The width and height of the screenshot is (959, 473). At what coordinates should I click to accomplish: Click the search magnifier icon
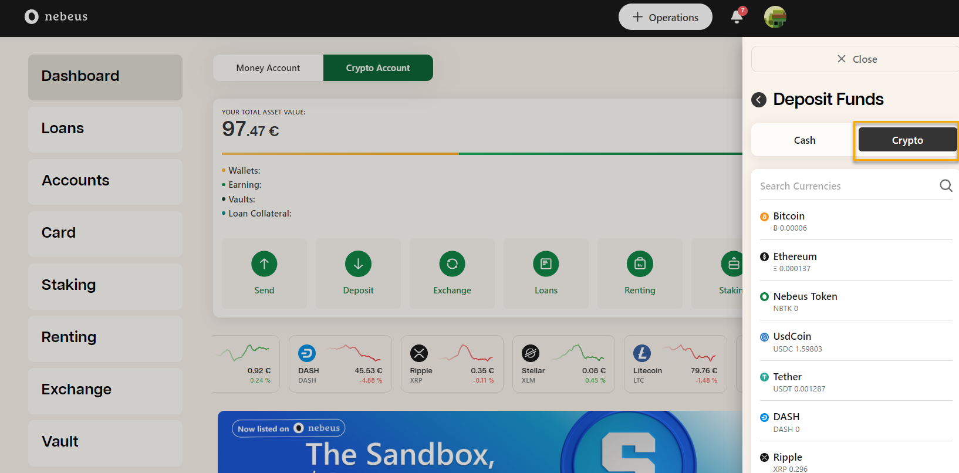click(946, 185)
